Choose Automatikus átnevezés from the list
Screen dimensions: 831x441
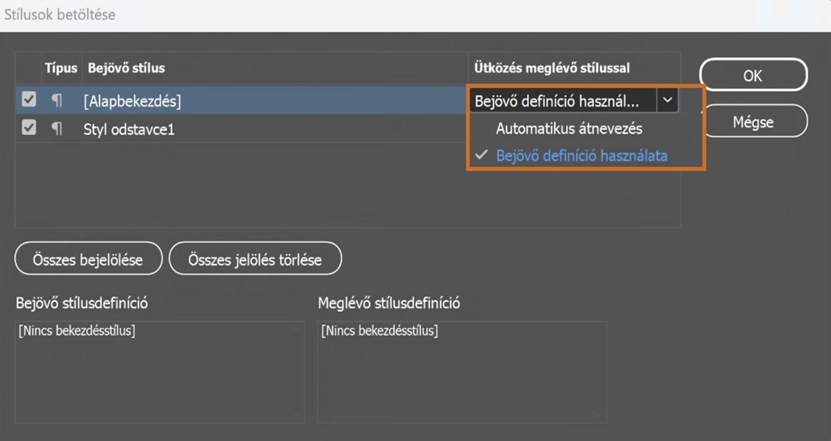point(569,128)
